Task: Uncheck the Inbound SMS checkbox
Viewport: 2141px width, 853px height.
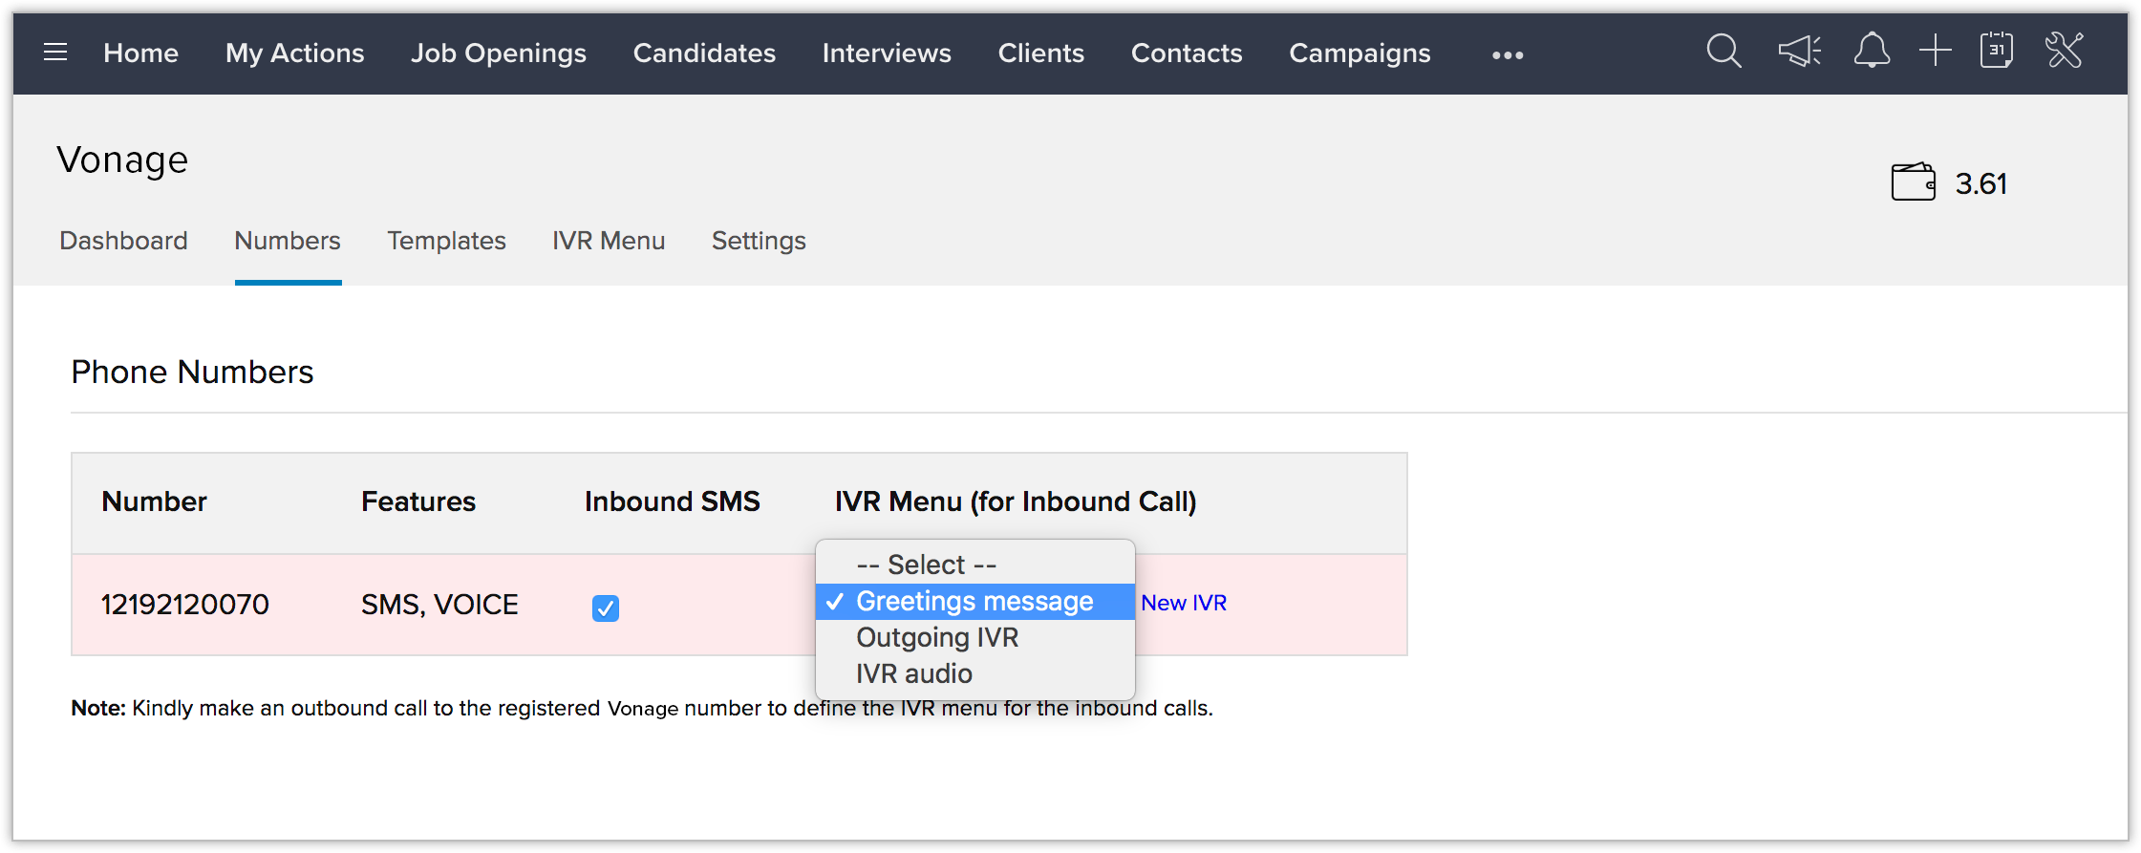Action: tap(606, 608)
